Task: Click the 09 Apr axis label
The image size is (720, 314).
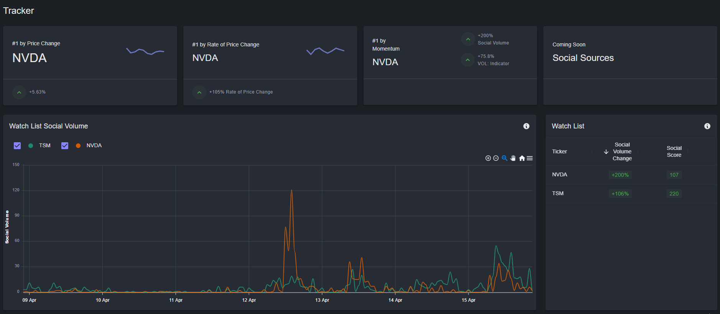Action: tap(30, 300)
